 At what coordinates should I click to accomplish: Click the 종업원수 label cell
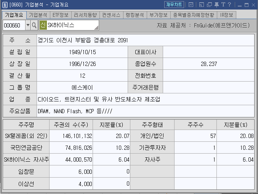pyautogui.click(x=146, y=64)
